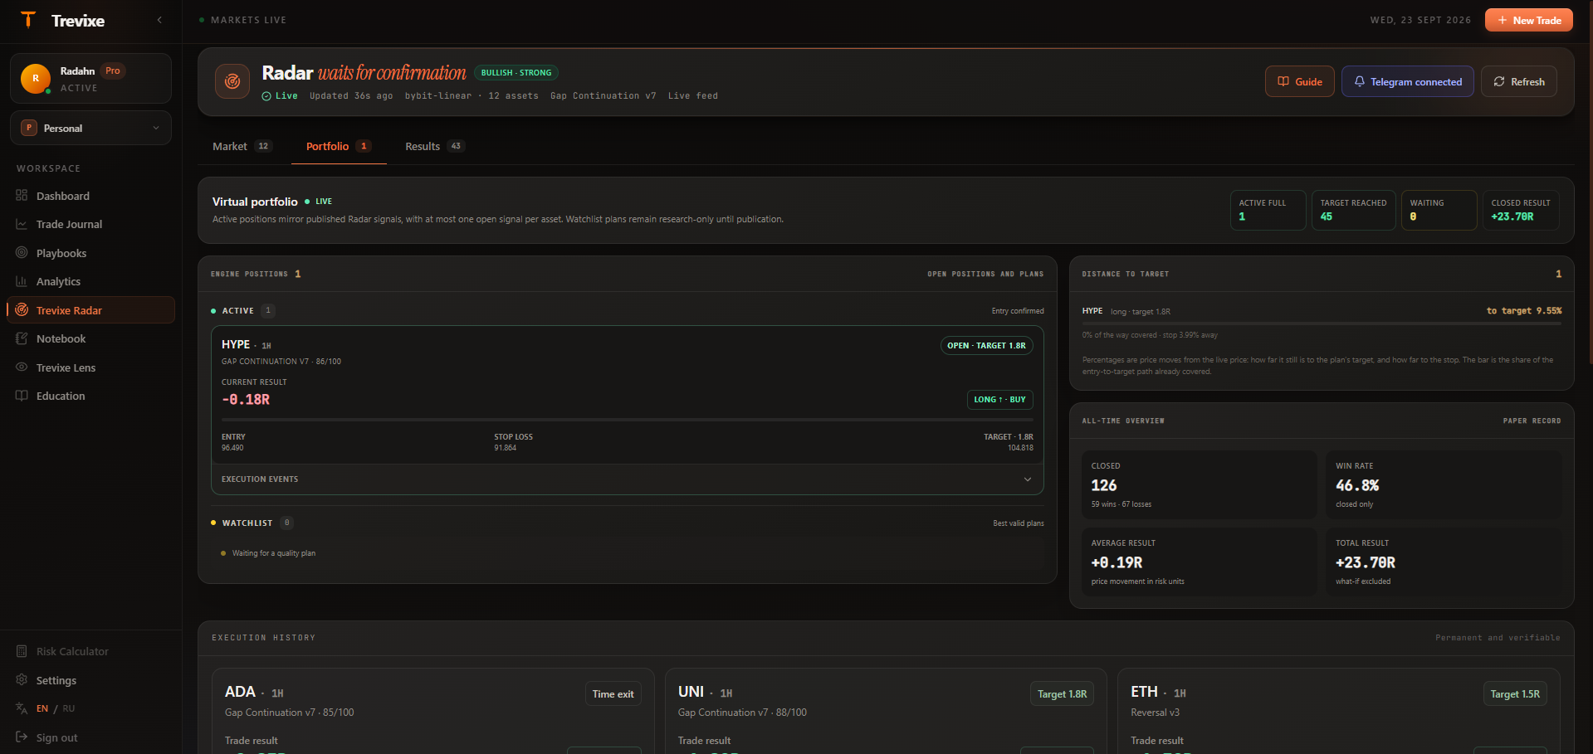Click the BULLISH · STRONG badge
The image size is (1593, 754).
pyautogui.click(x=516, y=72)
